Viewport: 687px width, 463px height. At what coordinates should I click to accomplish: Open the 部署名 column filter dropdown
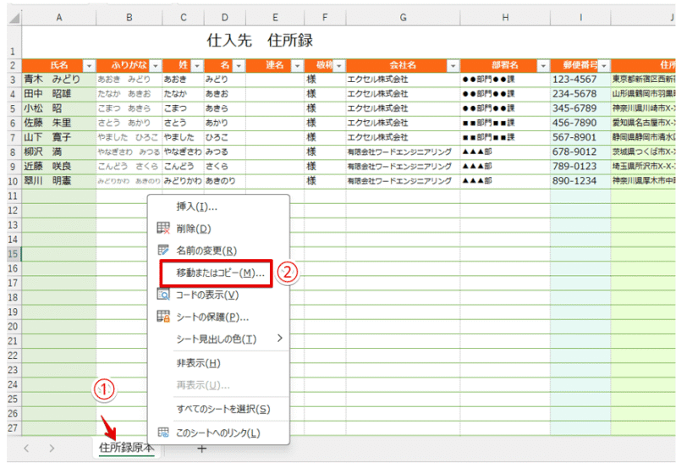[x=544, y=66]
